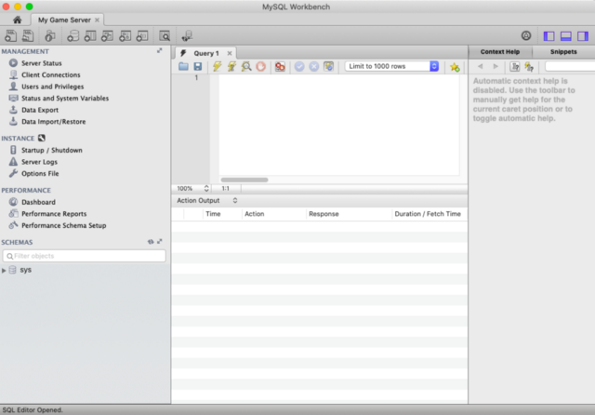Toggle the bottom output panel visibility
Viewport: 595px width, 415px height.
(566, 36)
